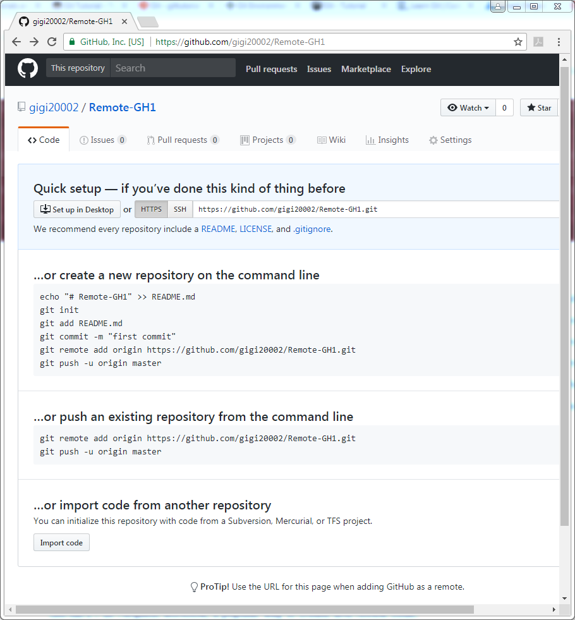
Task: Click the watchers count 0
Action: pyautogui.click(x=504, y=107)
